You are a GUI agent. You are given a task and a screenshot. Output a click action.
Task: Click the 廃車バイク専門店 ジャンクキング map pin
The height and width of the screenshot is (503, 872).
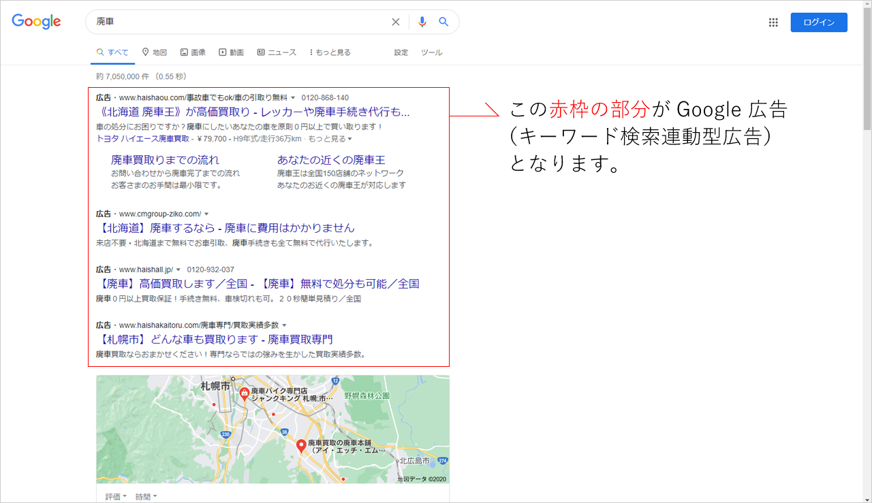pyautogui.click(x=244, y=394)
